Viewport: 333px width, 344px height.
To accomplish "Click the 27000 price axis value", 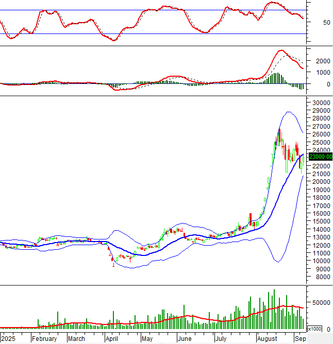I will click(321, 126).
